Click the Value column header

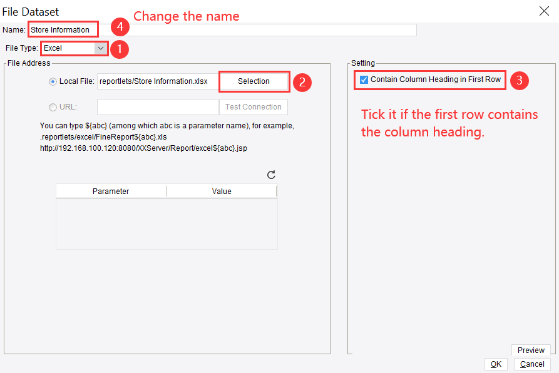(222, 192)
